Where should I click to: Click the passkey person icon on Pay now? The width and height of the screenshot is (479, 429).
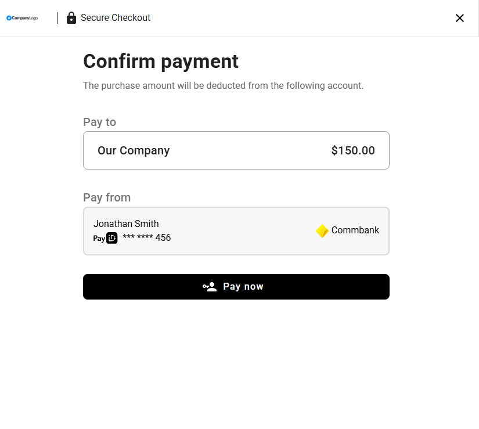(x=210, y=287)
